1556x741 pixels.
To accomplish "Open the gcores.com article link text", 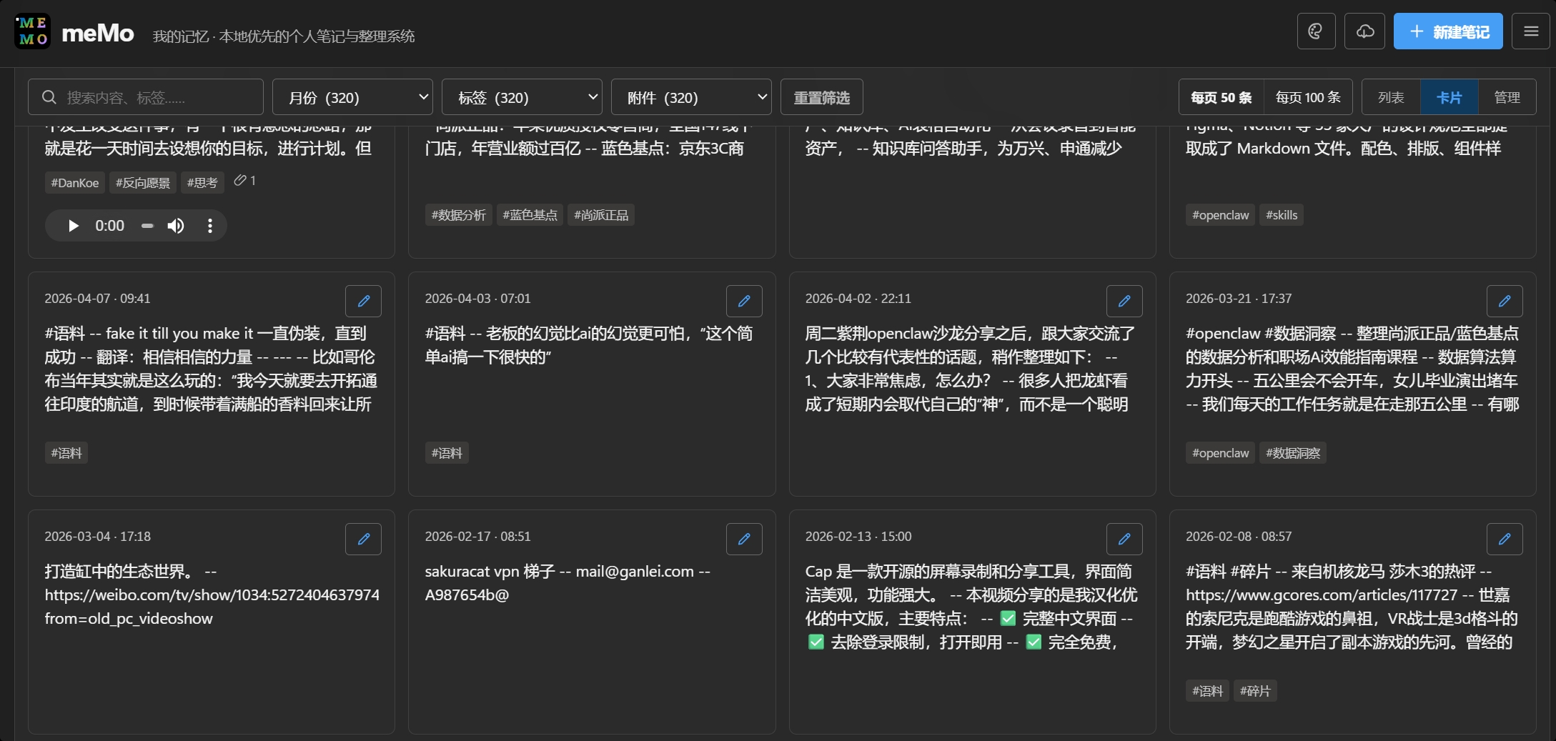I will [x=1321, y=595].
